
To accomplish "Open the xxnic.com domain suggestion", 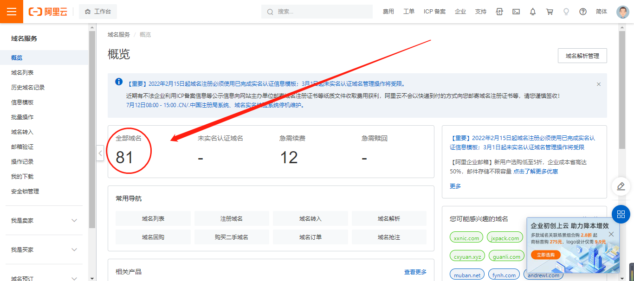I will [466, 238].
